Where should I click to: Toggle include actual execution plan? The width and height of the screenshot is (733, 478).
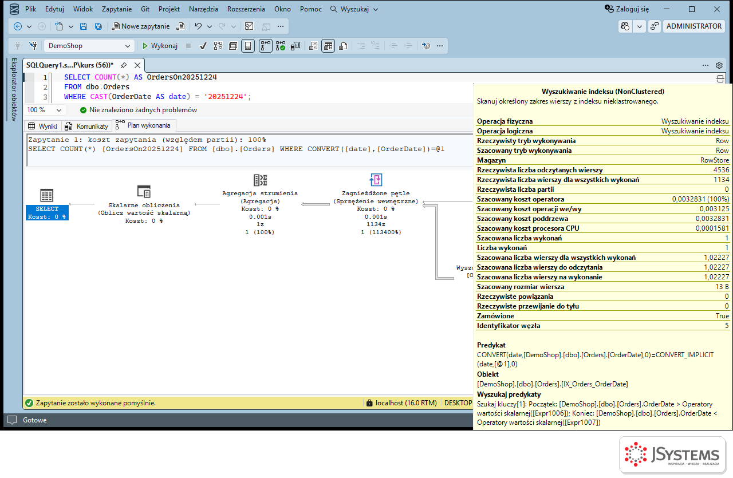(x=265, y=46)
